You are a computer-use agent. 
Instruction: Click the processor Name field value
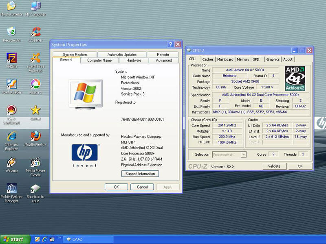(245, 70)
